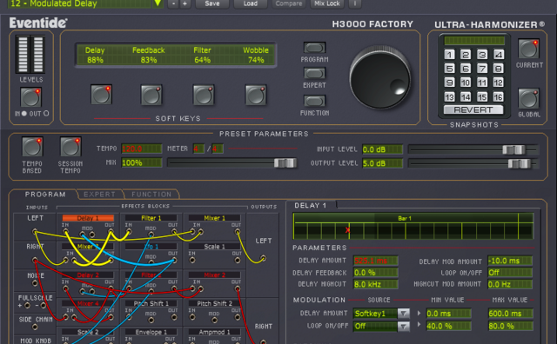Viewport: 557px width, 344px height.
Task: Click the MIX value field 100%
Action: pyautogui.click(x=142, y=162)
